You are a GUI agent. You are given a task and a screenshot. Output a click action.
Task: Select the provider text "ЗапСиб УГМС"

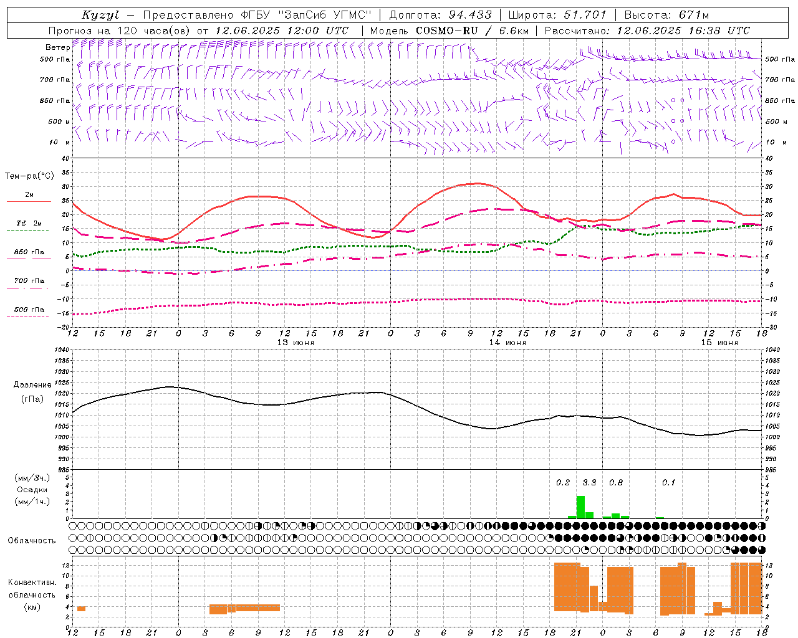click(x=324, y=15)
